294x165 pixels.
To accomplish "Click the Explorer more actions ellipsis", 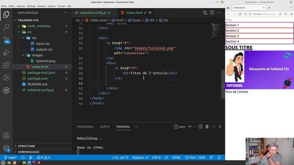I will click(65, 13).
